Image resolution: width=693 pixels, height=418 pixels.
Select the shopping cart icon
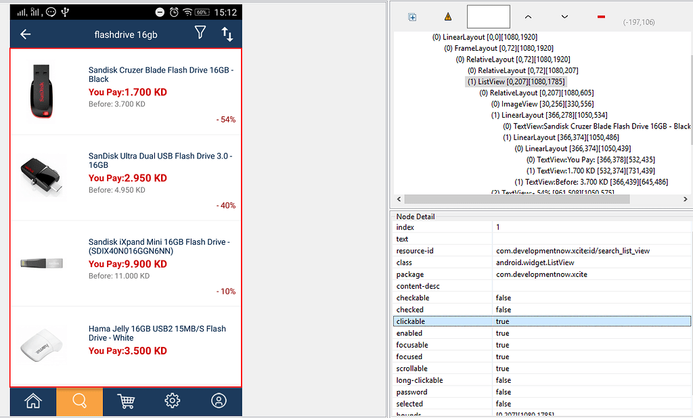tap(126, 401)
